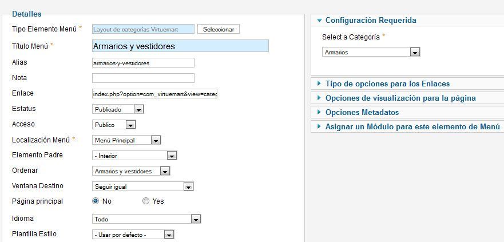Open the Idioma Todo dropdown
The image size is (504, 242).
click(146, 219)
